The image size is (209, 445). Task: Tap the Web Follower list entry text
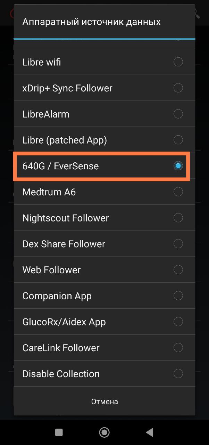click(51, 270)
